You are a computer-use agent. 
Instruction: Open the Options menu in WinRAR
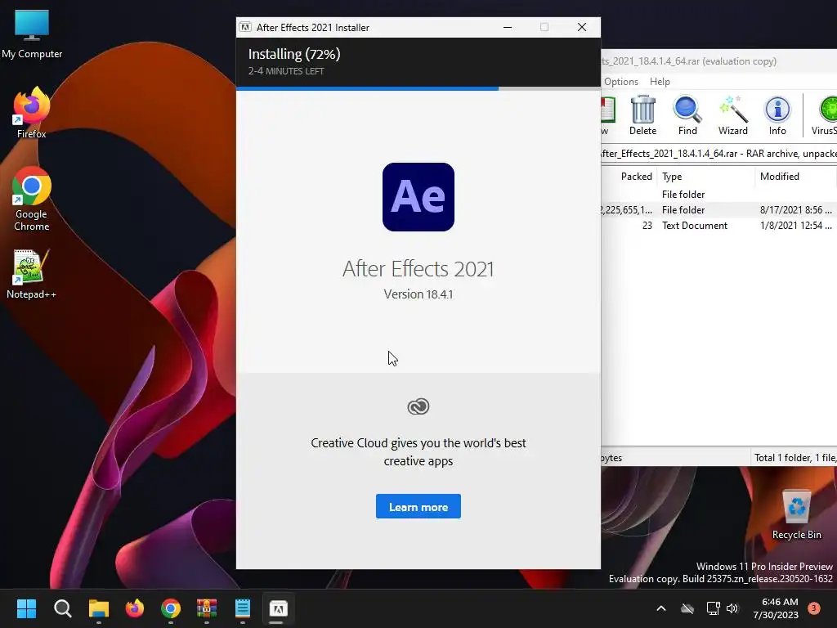[x=621, y=82]
